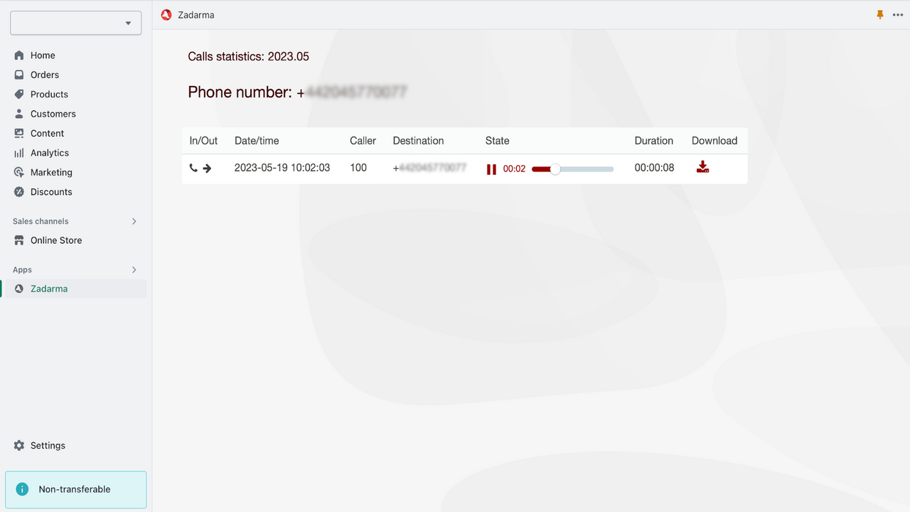The height and width of the screenshot is (512, 910).
Task: Click the Non-transferable info banner
Action: click(x=76, y=489)
